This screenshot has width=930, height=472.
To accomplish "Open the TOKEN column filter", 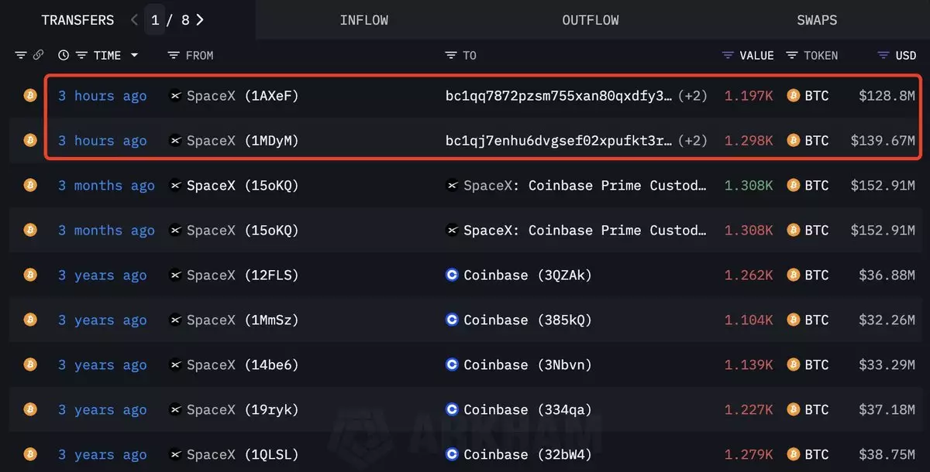I will click(792, 56).
